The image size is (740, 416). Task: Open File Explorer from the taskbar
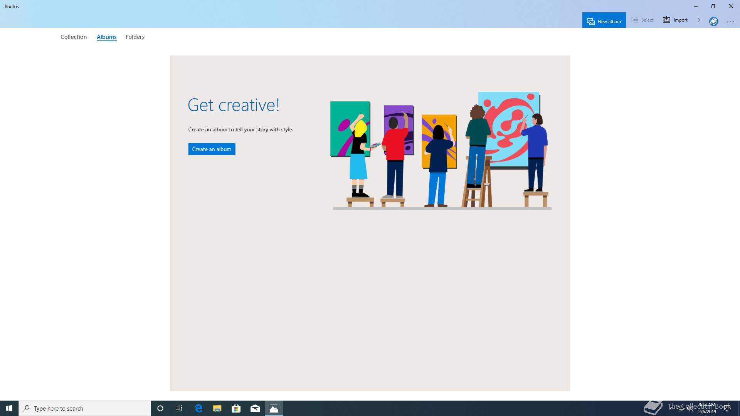tap(217, 408)
